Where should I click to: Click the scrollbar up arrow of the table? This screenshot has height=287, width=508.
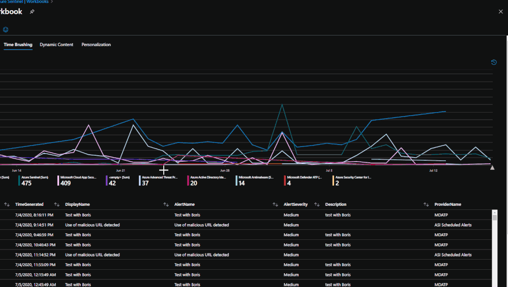pos(495,212)
